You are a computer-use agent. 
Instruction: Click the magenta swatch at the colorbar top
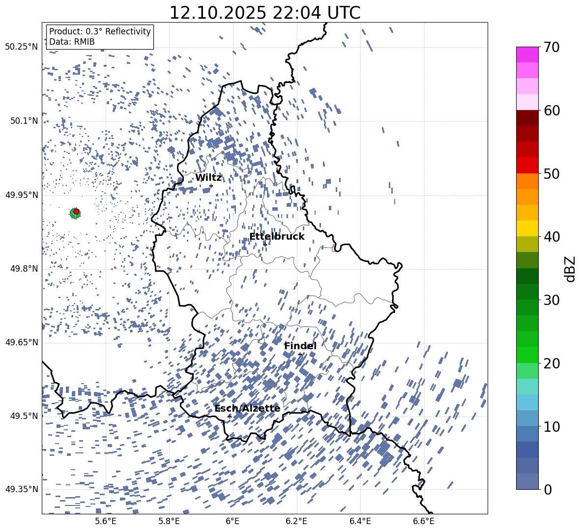click(527, 55)
